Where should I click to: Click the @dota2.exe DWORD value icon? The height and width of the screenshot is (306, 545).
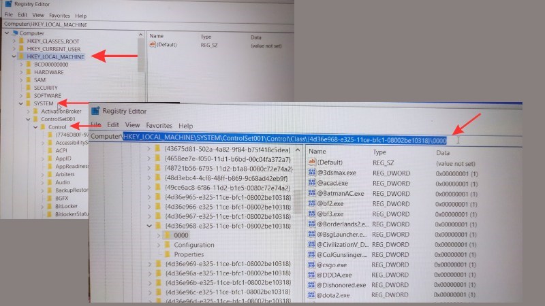pyautogui.click(x=311, y=295)
